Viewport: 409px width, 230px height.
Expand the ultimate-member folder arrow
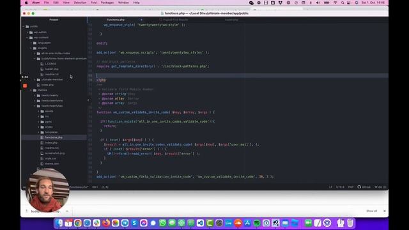35,79
